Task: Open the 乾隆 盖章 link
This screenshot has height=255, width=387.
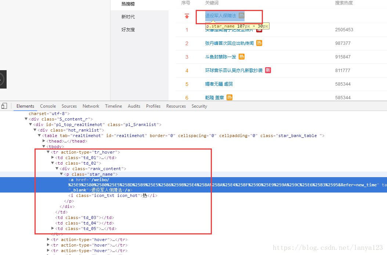Action: point(214,98)
